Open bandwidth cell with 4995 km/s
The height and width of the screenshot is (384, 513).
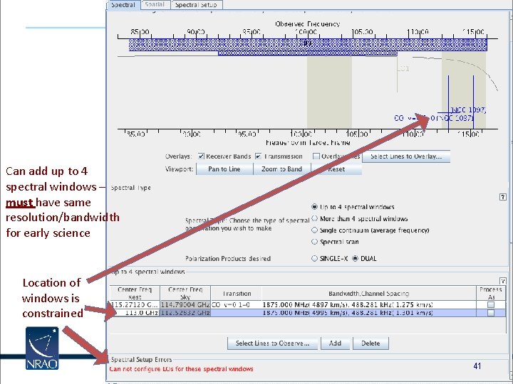click(369, 313)
